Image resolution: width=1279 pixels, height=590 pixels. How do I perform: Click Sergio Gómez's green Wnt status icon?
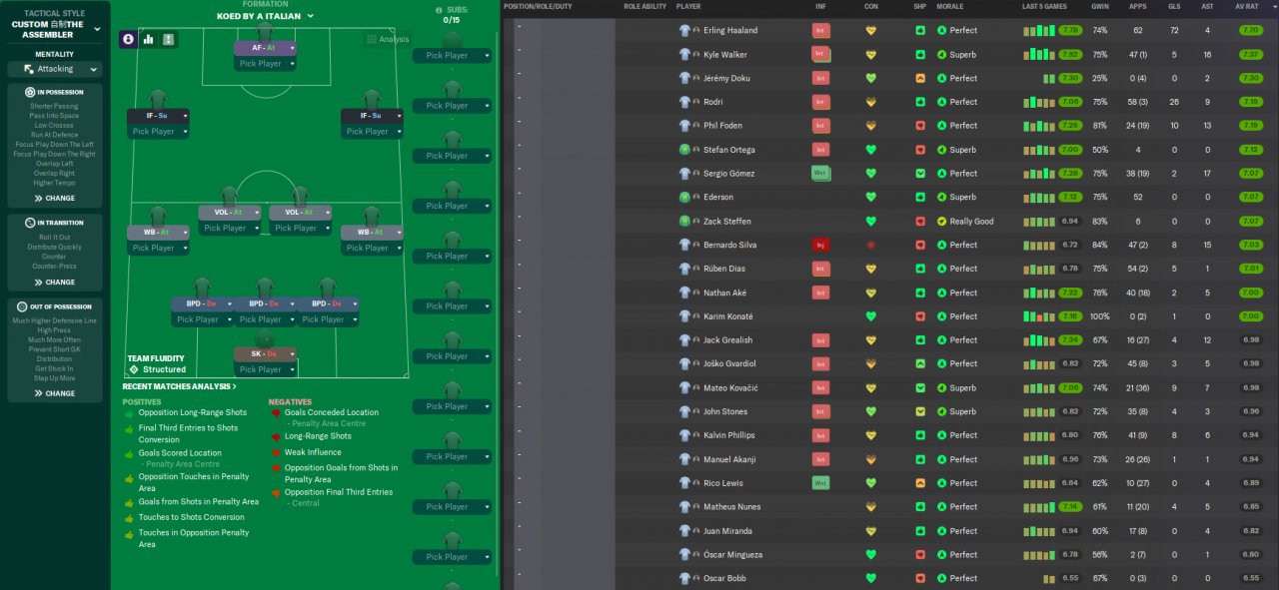[x=820, y=173]
